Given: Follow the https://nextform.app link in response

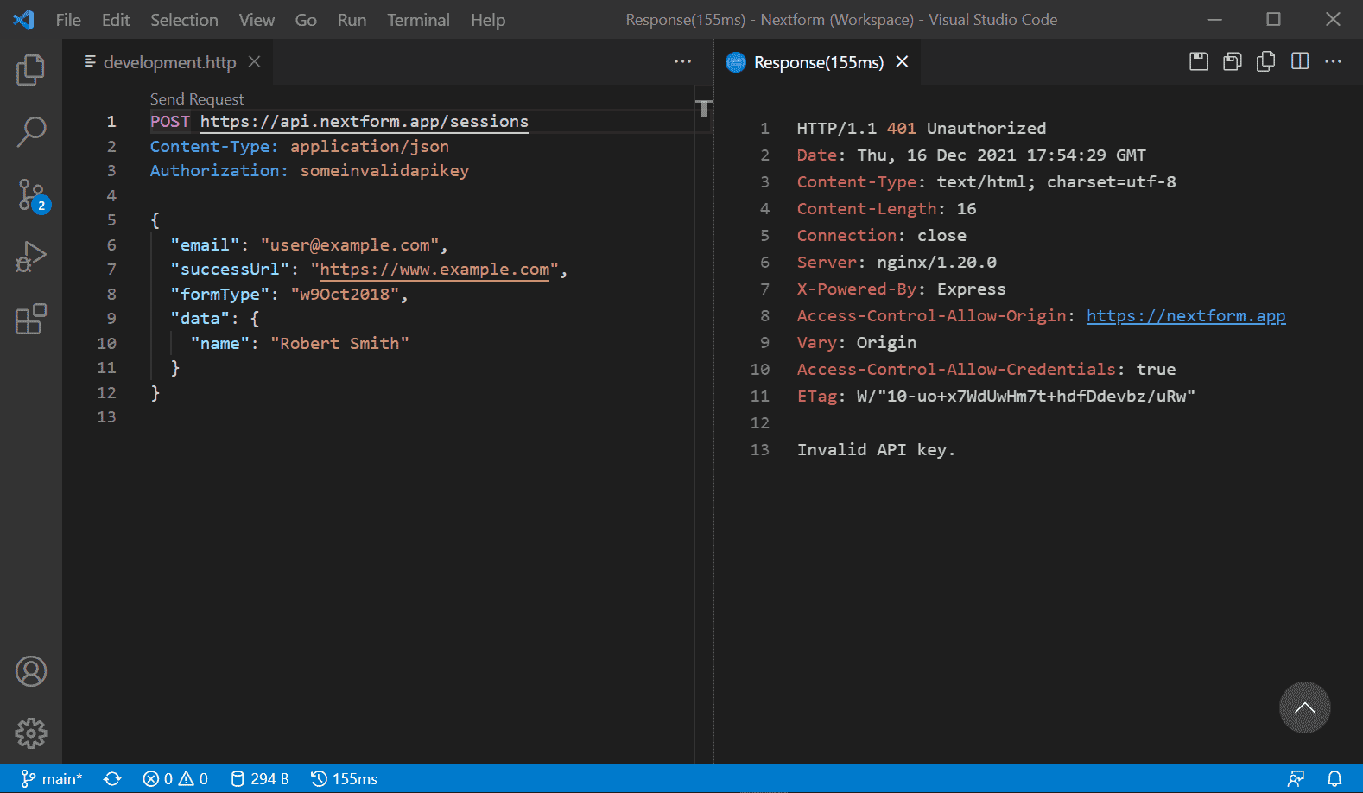Looking at the screenshot, I should tap(1185, 316).
